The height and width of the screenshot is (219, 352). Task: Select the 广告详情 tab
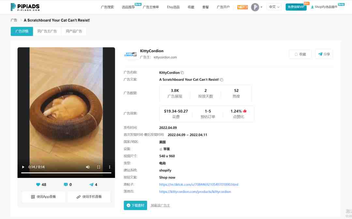tap(22, 31)
